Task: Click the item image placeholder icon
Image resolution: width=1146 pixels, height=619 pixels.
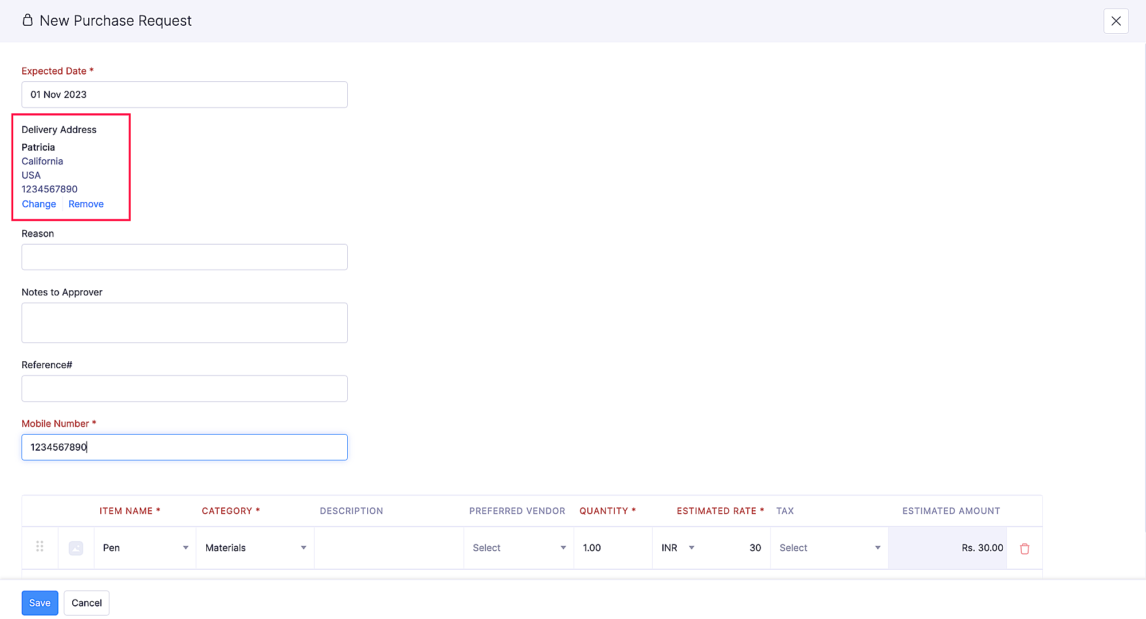Action: (x=76, y=548)
